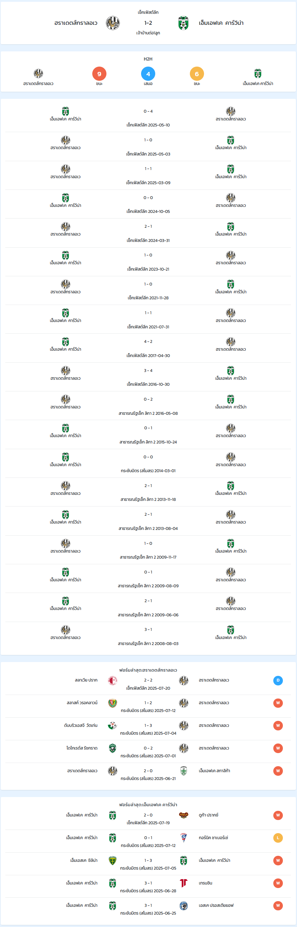Click the MŠK Žilina team crest
297x927 pixels.
click(x=113, y=860)
